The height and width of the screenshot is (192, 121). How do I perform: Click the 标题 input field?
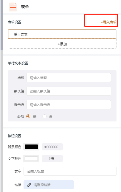click(x=69, y=78)
